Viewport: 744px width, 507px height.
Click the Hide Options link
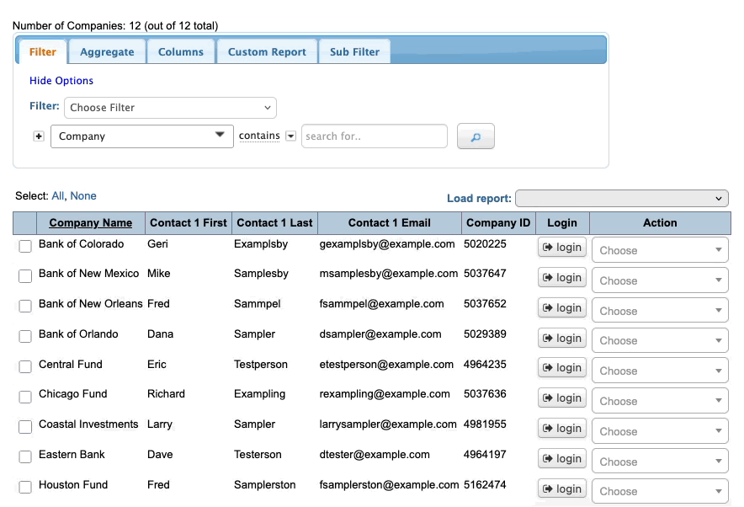61,81
